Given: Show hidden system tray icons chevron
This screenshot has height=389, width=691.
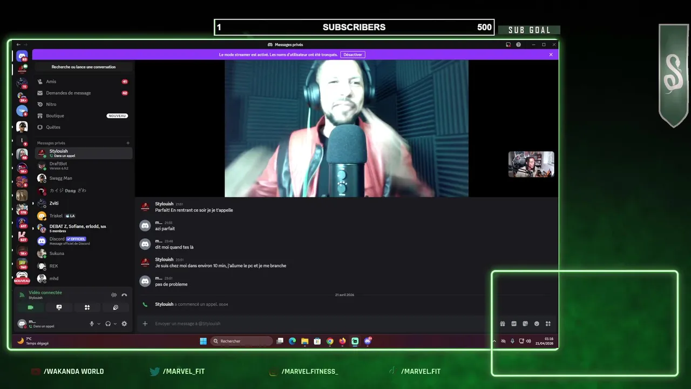Looking at the screenshot, I should point(494,341).
